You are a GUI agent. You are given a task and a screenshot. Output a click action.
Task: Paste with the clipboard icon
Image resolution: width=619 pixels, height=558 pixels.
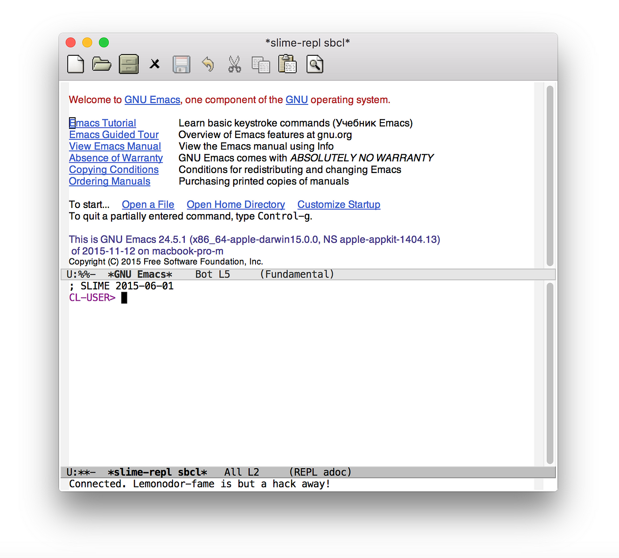click(x=287, y=64)
